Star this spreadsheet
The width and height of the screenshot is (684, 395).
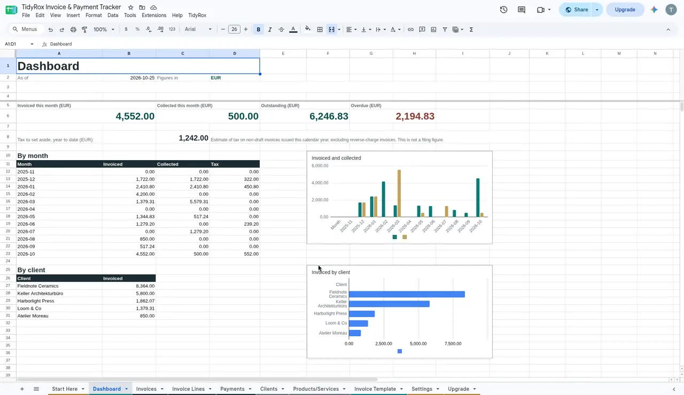click(x=130, y=7)
